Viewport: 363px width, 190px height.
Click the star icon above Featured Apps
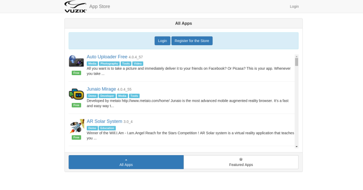coord(241,159)
